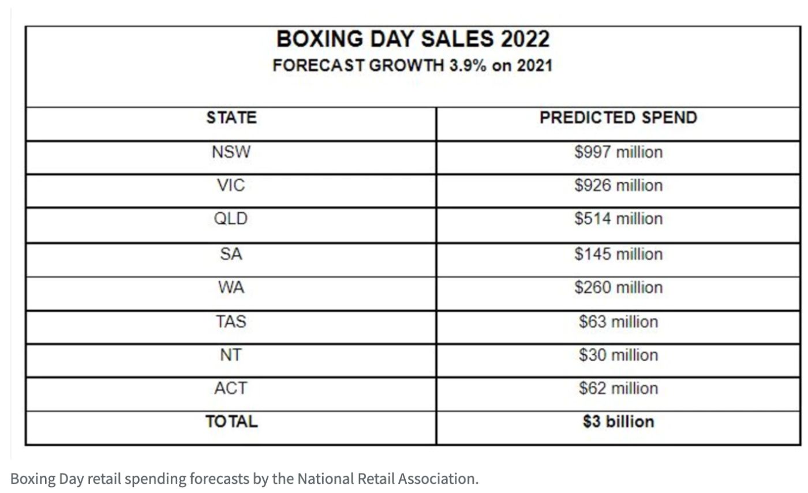The height and width of the screenshot is (493, 808).
Task: Select the VIC row label
Action: click(231, 186)
